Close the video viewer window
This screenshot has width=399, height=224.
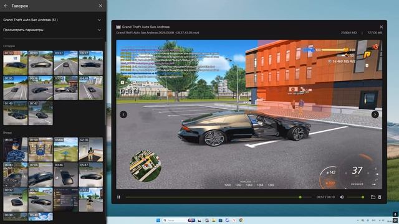(381, 27)
